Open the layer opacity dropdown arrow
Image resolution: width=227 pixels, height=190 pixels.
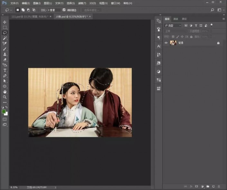[211, 31]
